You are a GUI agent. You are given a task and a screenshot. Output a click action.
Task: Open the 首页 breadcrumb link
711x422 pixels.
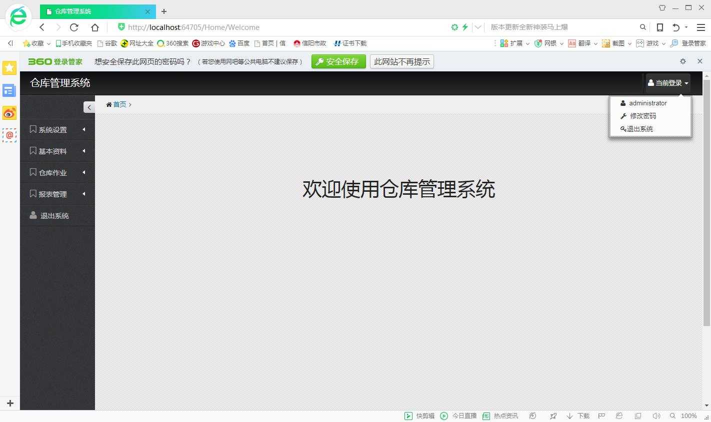[119, 104]
